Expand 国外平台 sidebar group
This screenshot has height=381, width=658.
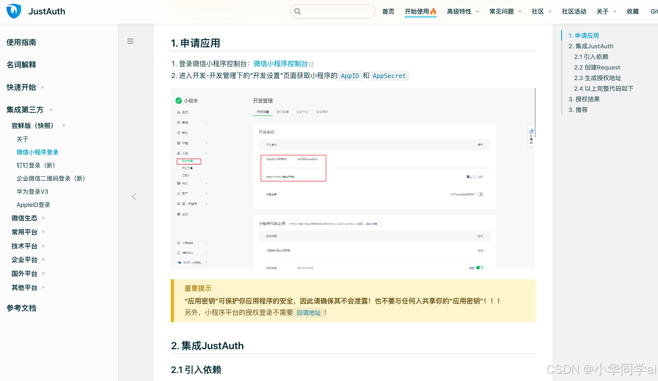pos(28,274)
